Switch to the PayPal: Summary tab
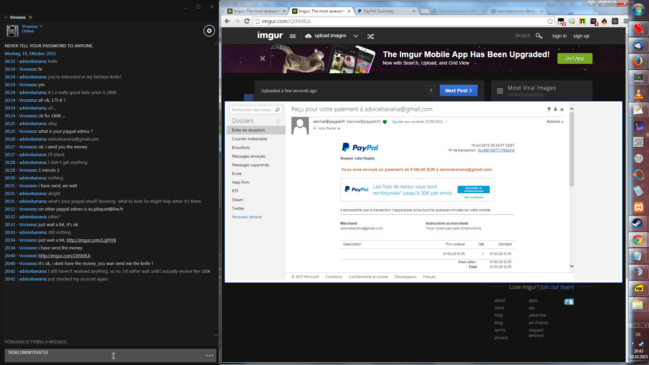Image resolution: width=649 pixels, height=365 pixels. click(x=379, y=11)
